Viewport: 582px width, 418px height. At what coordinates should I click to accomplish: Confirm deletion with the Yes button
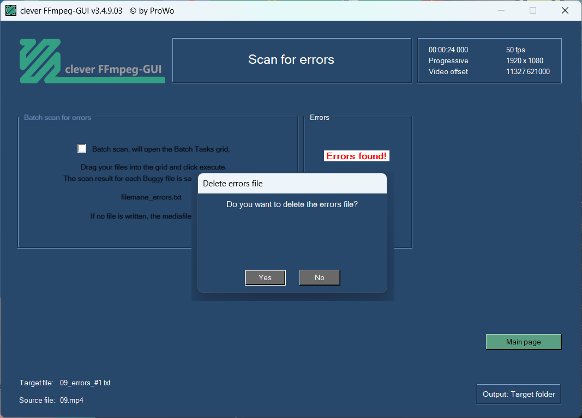point(265,277)
